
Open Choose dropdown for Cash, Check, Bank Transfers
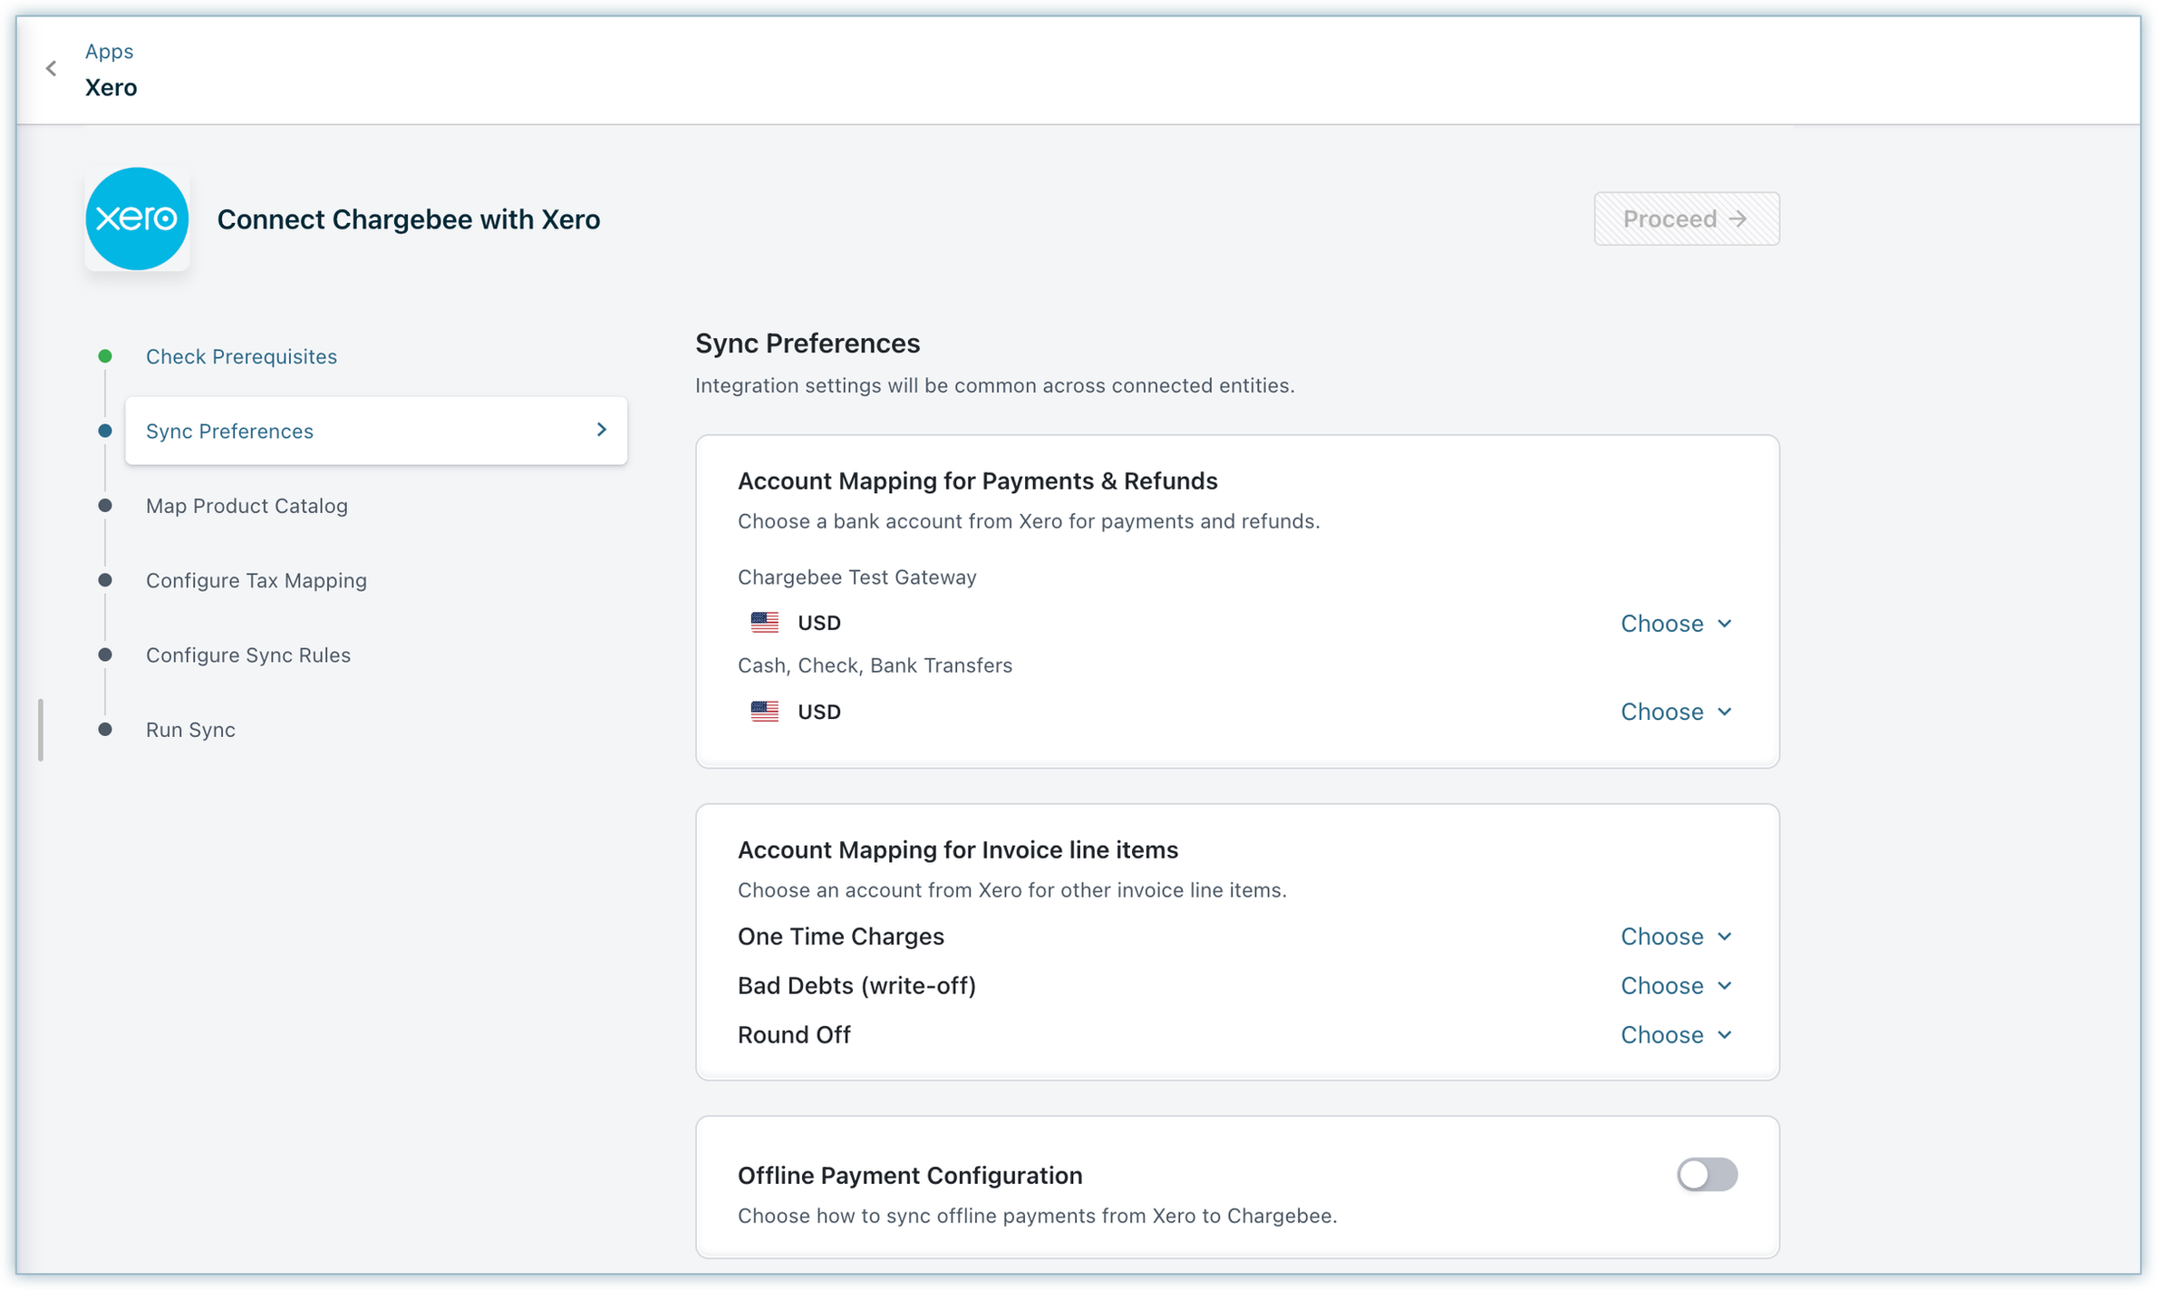pos(1676,712)
